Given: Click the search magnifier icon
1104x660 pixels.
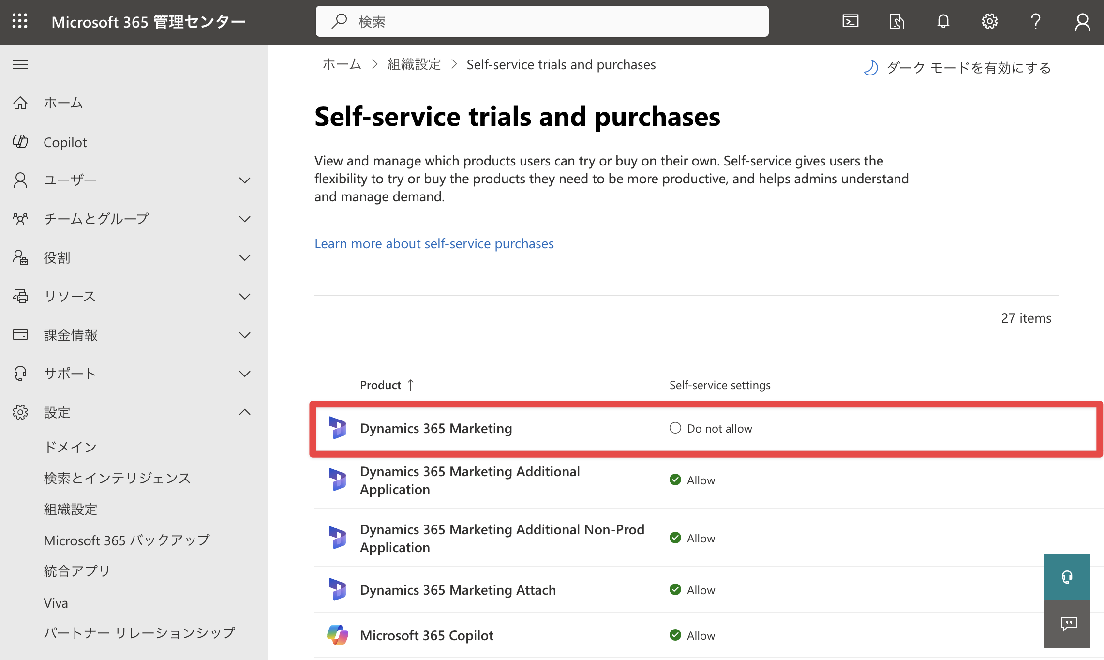Looking at the screenshot, I should [x=339, y=21].
